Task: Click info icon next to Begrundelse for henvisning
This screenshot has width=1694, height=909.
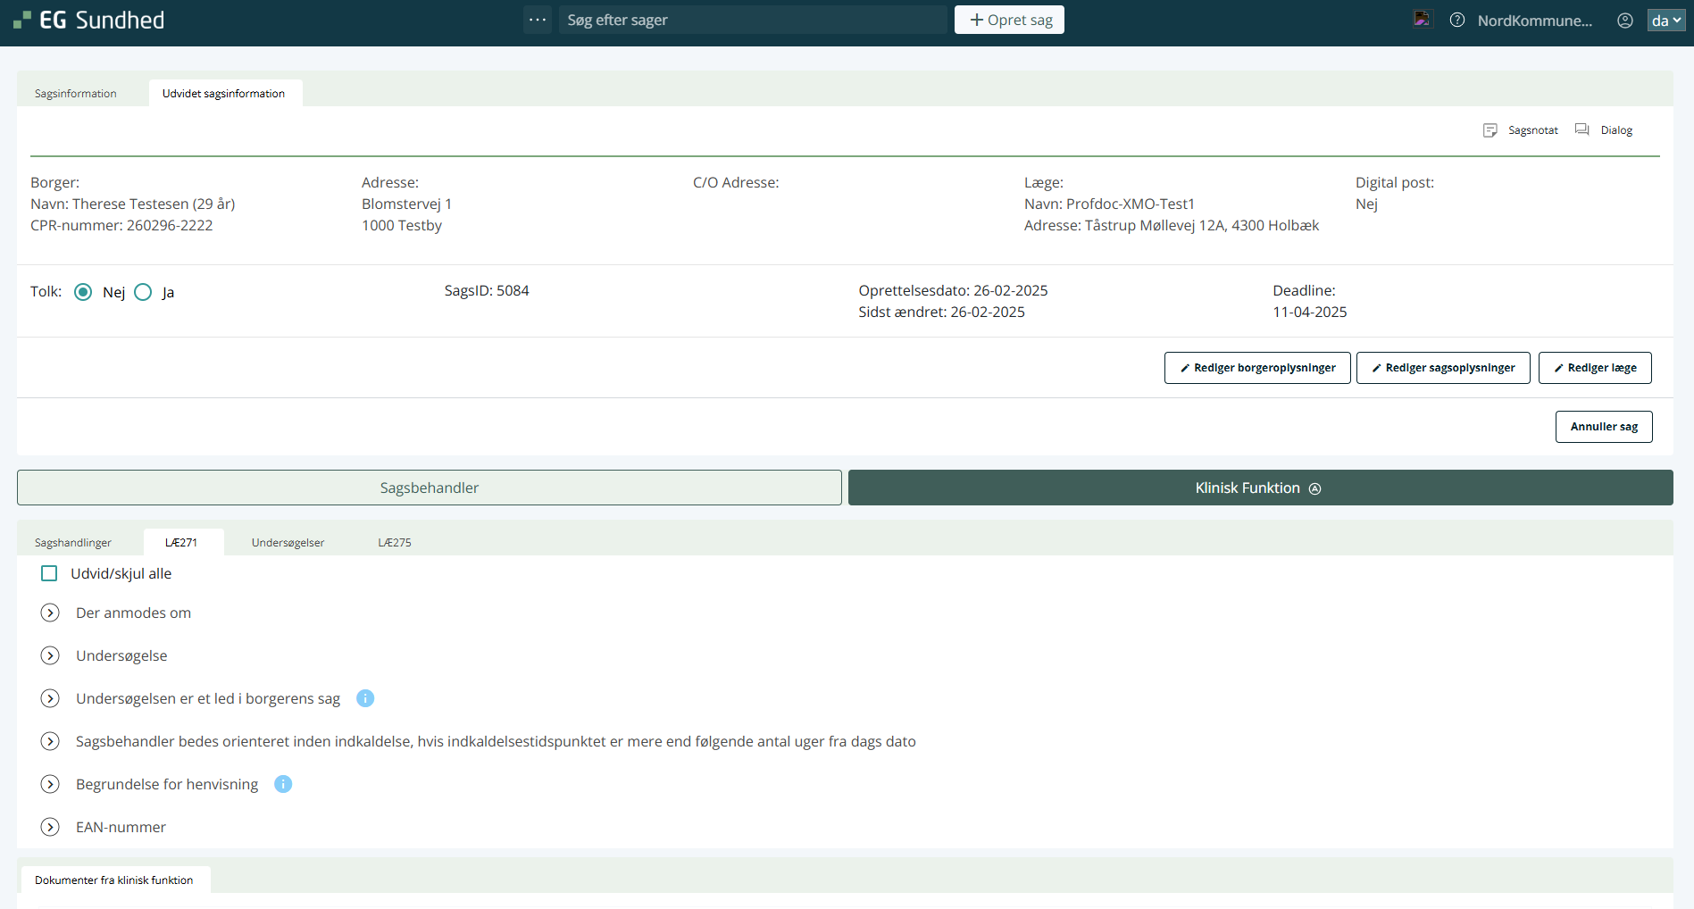Action: pos(283,784)
